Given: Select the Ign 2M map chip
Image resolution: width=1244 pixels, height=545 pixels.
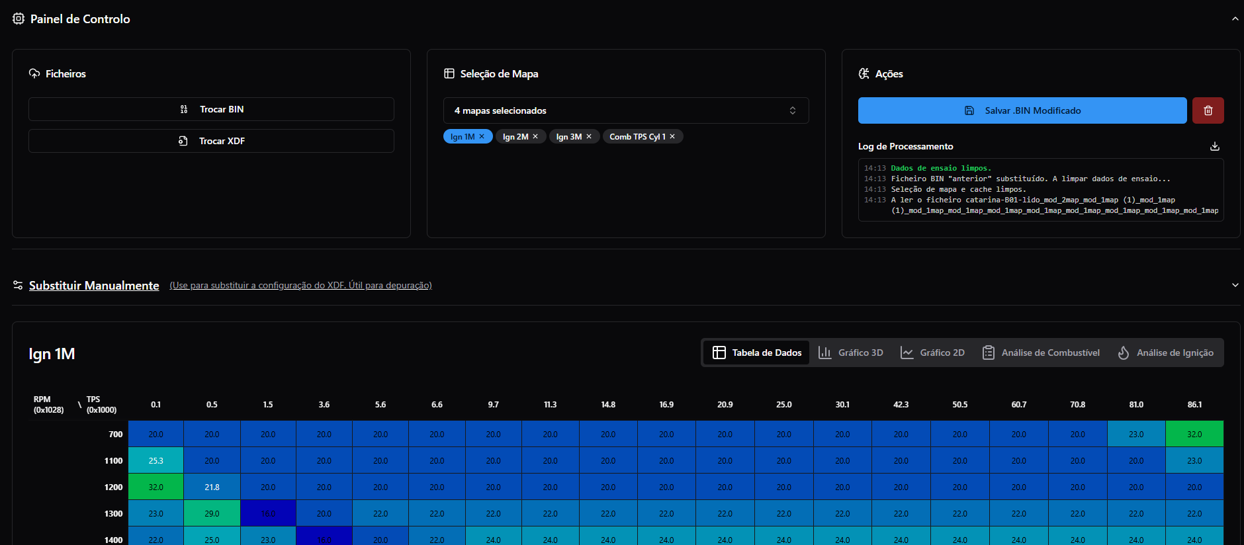Looking at the screenshot, I should tap(515, 137).
